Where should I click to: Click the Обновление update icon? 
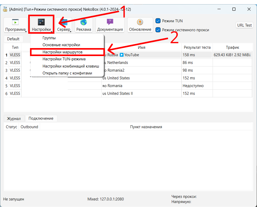pyautogui.click(x=140, y=22)
